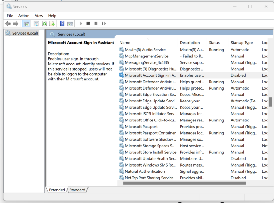Select the Natural Authentication service name
Viewport: 274px width, 203px height.
click(x=145, y=171)
